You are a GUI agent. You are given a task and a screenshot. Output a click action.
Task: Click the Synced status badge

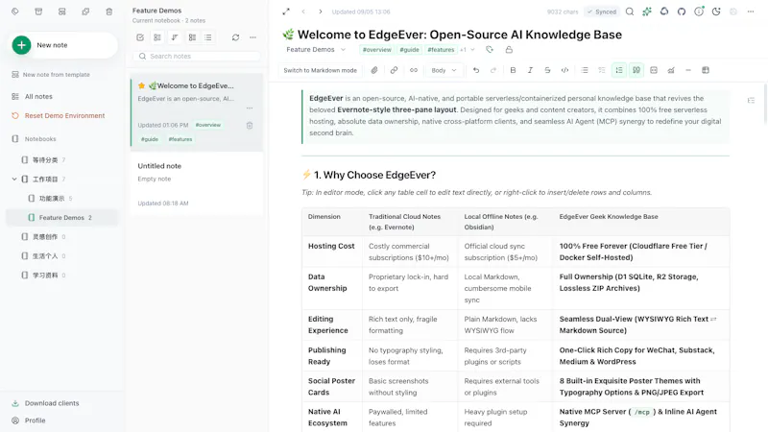602,12
